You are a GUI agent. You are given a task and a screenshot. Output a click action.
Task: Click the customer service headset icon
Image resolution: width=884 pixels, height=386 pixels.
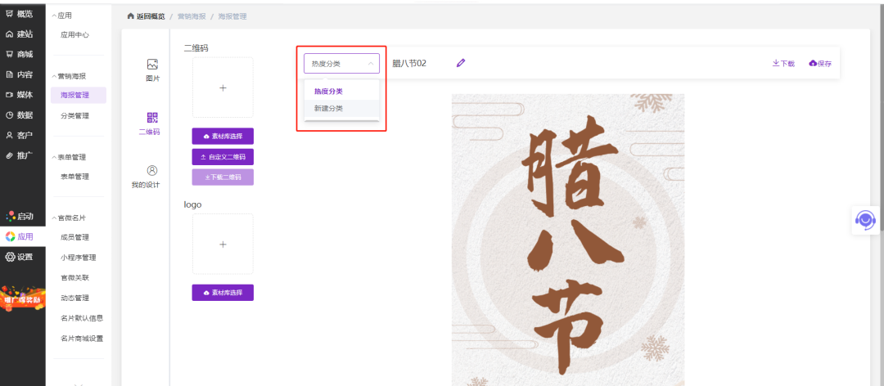tap(864, 219)
